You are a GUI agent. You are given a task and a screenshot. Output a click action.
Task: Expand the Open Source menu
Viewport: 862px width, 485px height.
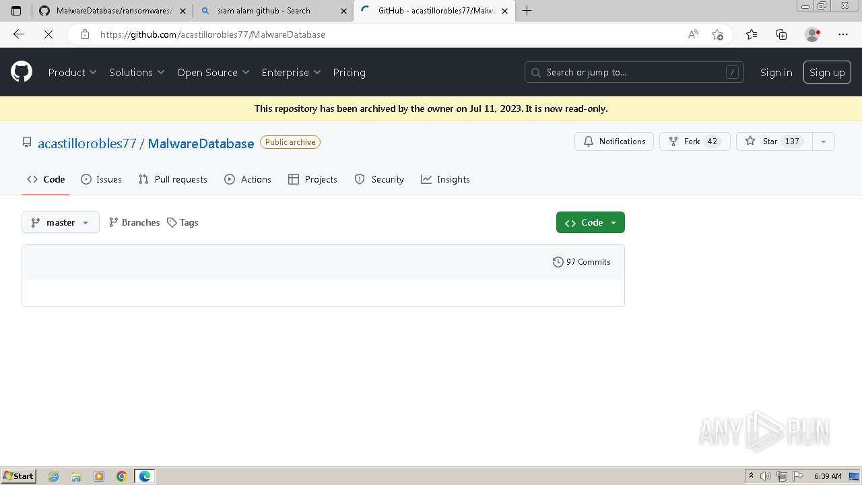coord(213,72)
